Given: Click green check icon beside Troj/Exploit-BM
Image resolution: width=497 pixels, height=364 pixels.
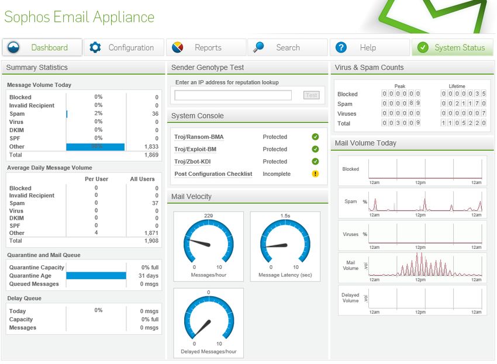Looking at the screenshot, I should [315, 149].
